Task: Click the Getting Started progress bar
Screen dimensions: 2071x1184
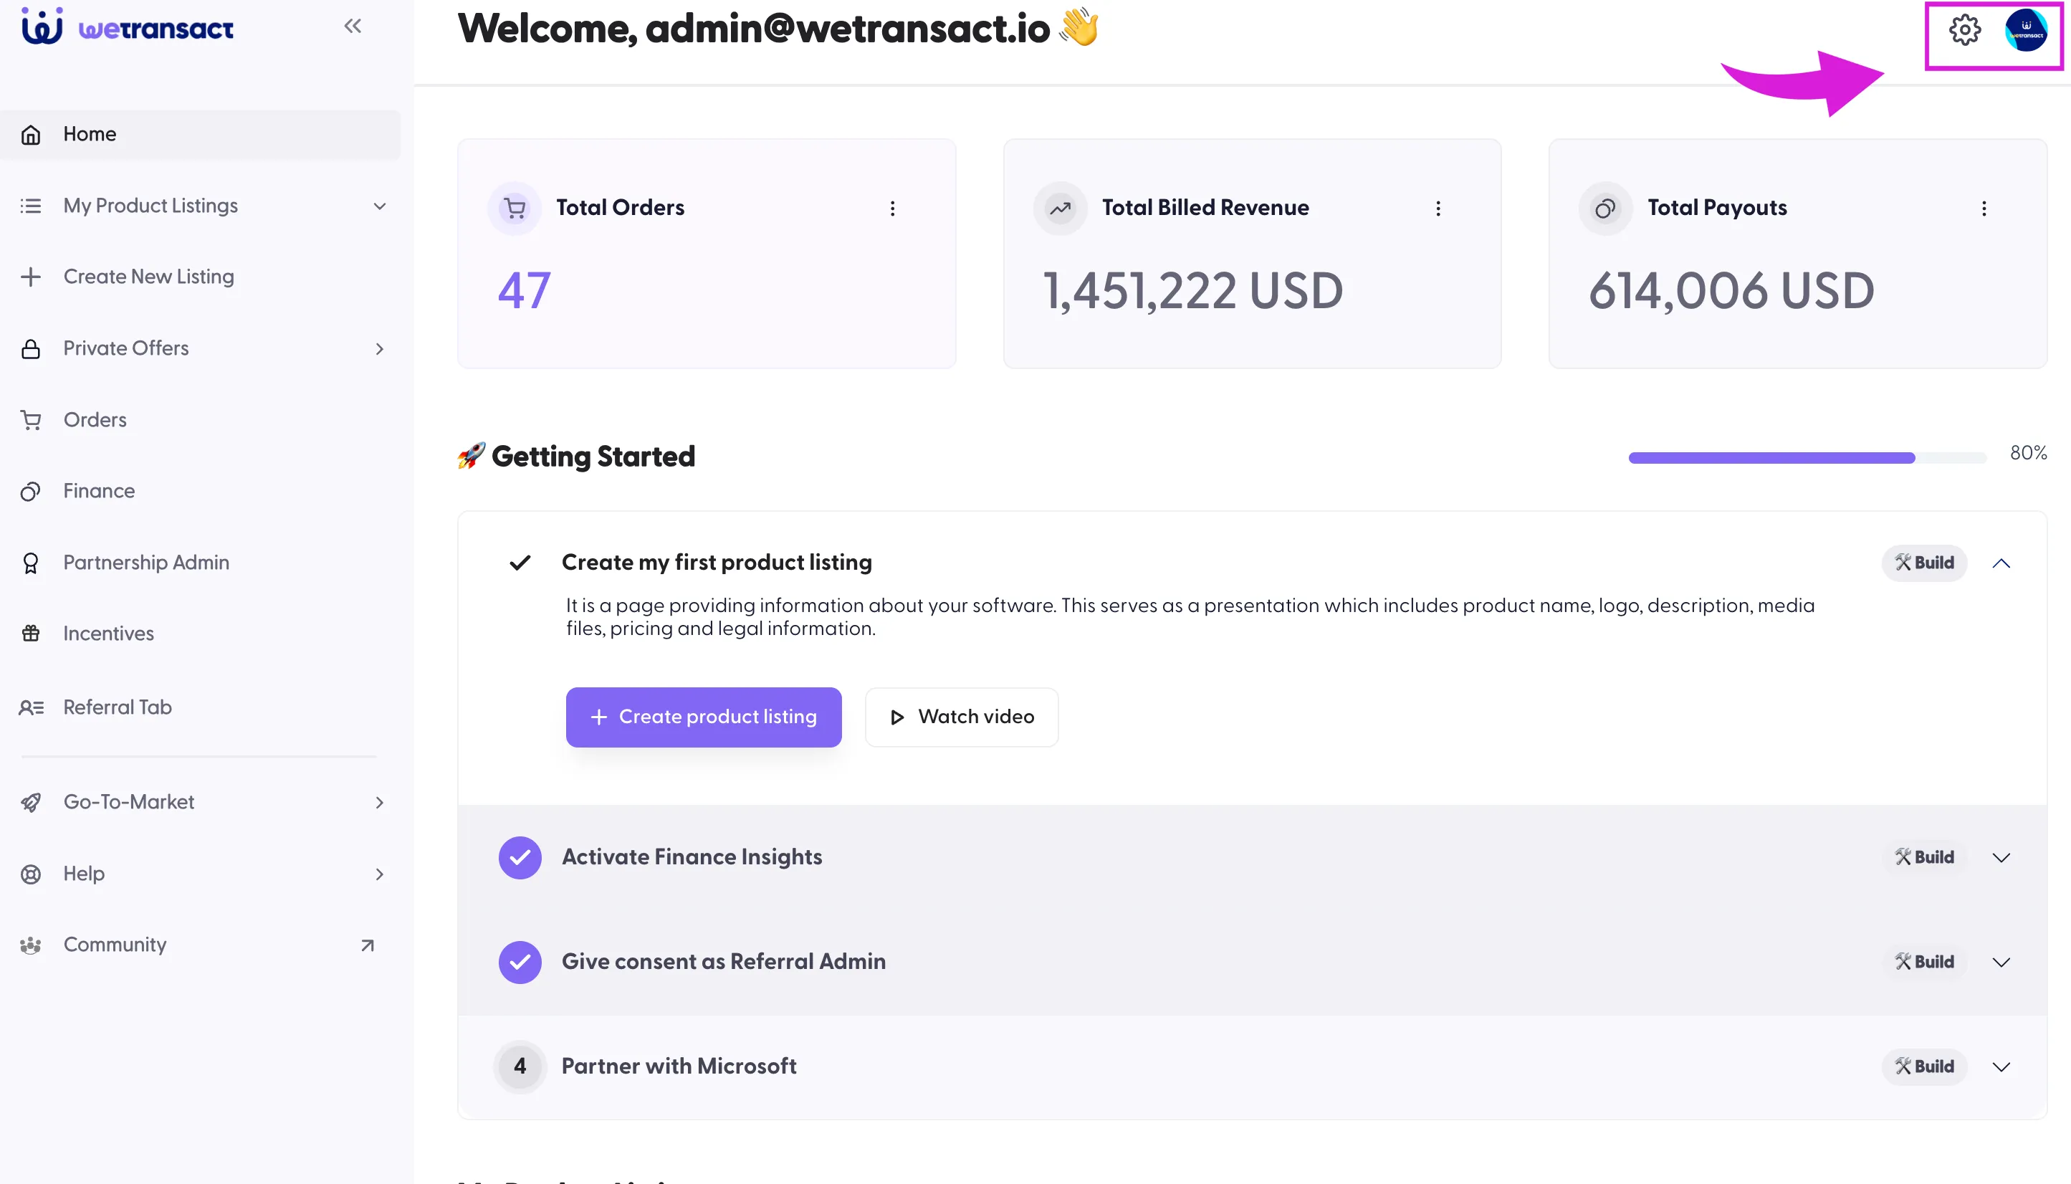Action: click(x=1807, y=458)
